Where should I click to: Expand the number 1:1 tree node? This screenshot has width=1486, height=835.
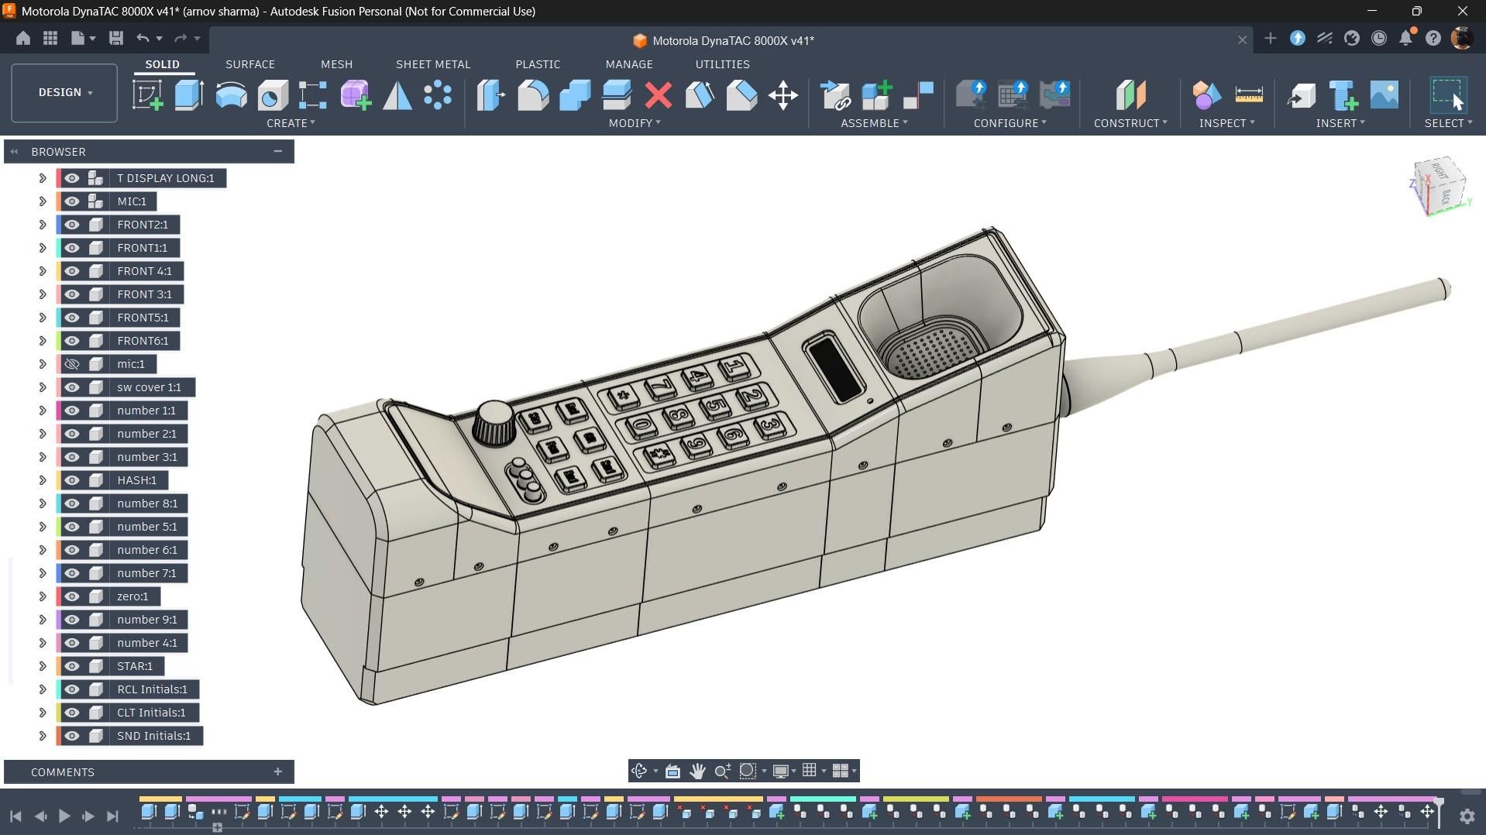tap(43, 411)
